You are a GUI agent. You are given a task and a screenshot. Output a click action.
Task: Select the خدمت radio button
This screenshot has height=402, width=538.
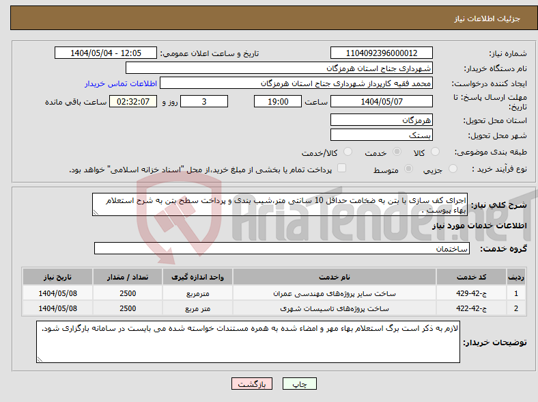(397, 152)
